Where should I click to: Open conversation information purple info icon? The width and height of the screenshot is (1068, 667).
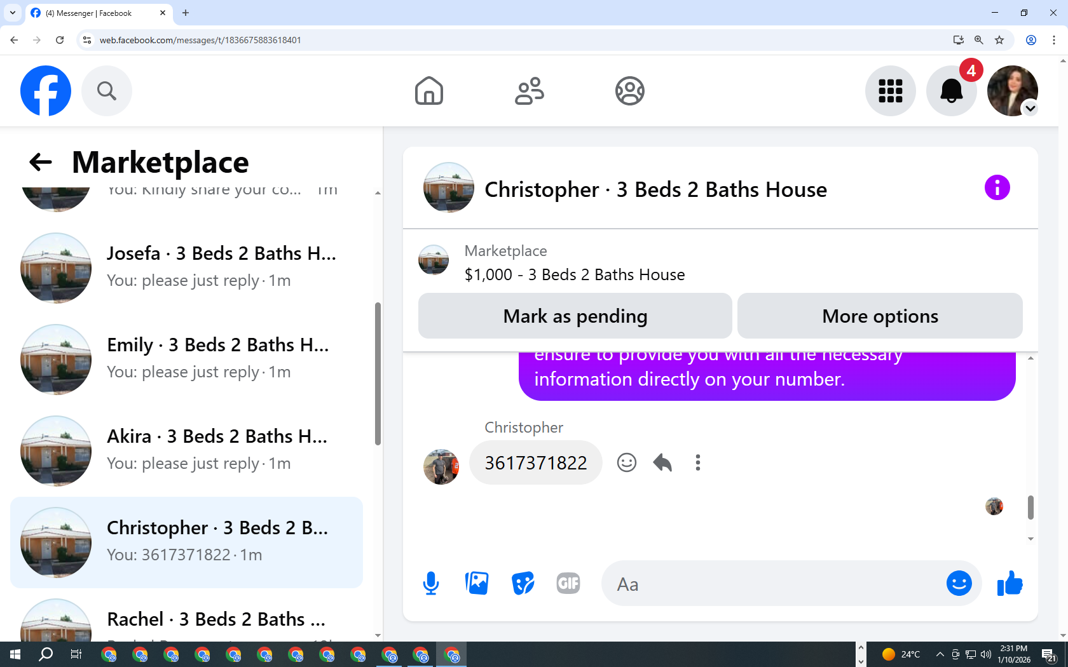997,187
